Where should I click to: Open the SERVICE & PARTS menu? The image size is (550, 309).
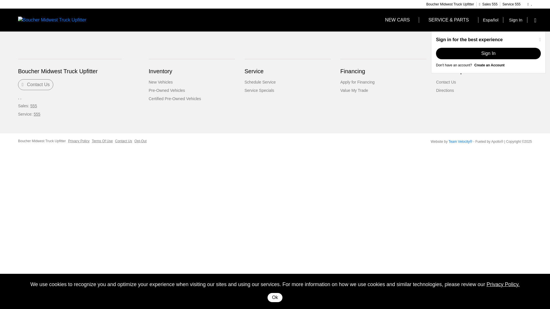pos(448,20)
